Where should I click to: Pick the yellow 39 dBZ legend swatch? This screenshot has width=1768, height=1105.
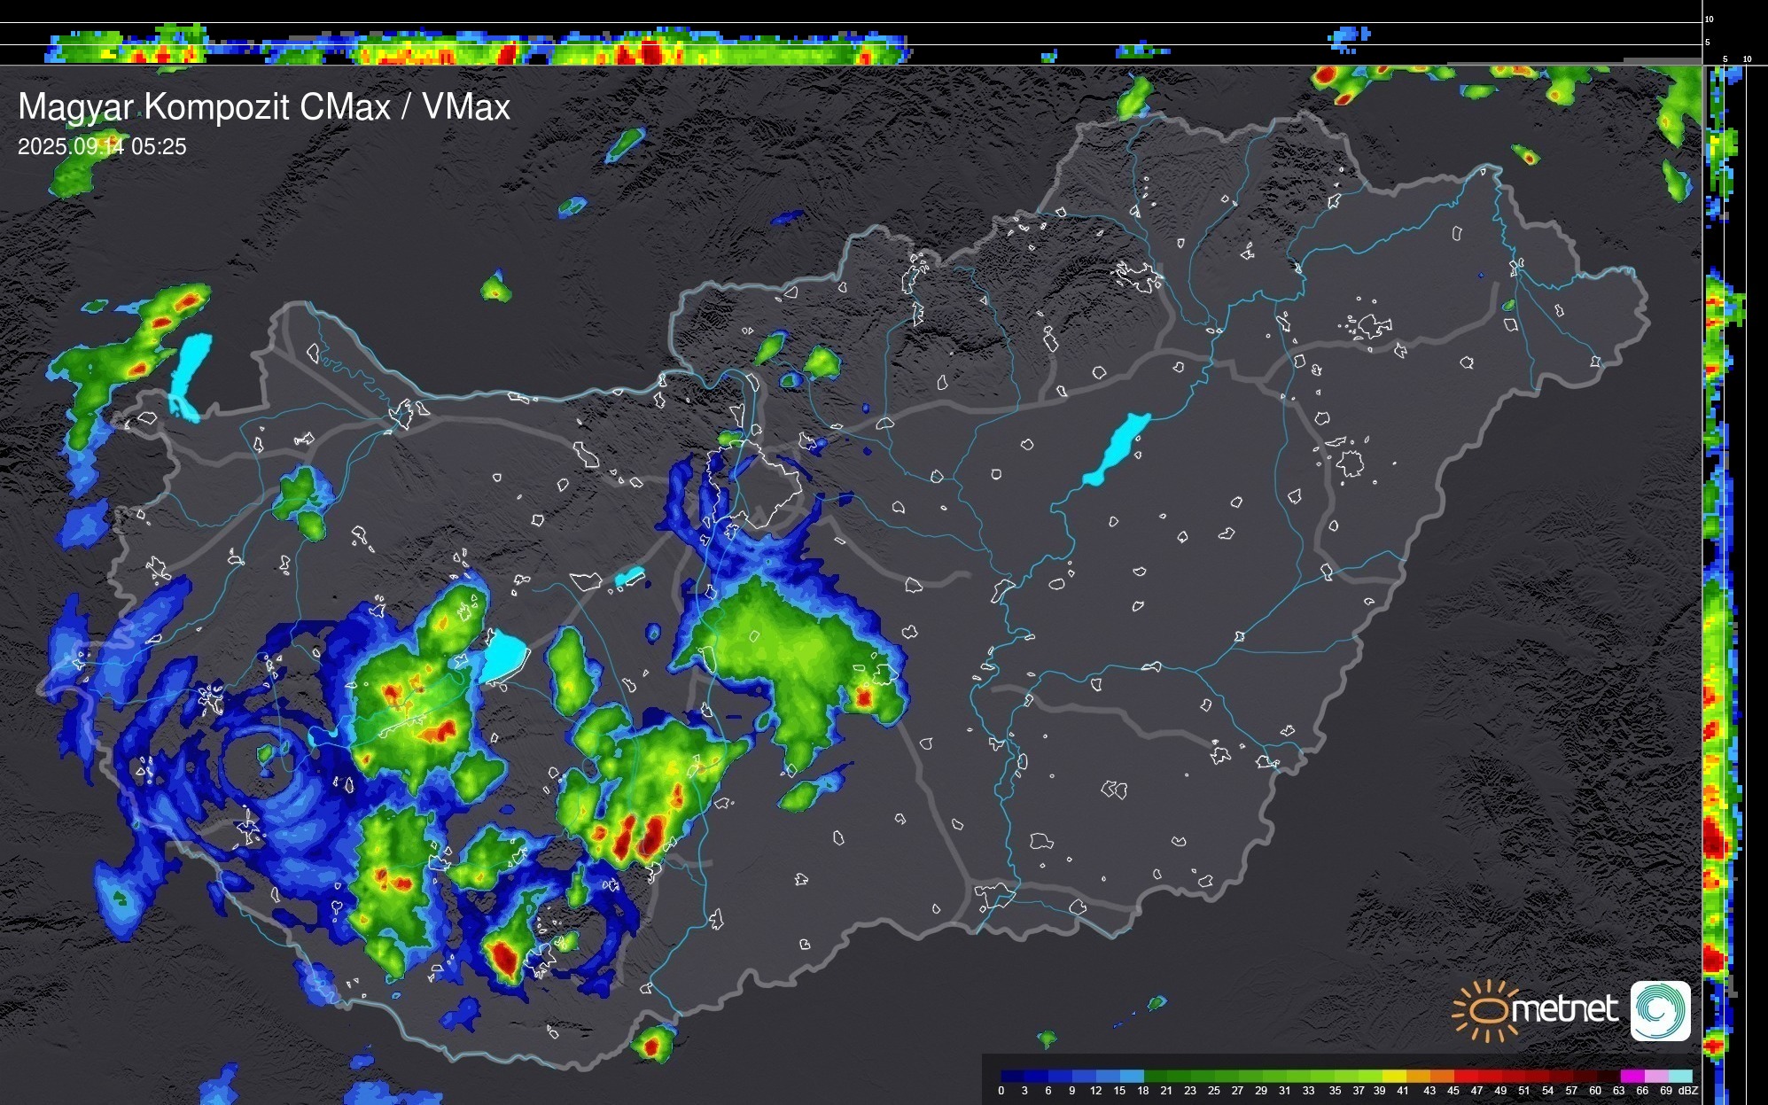(1394, 1076)
